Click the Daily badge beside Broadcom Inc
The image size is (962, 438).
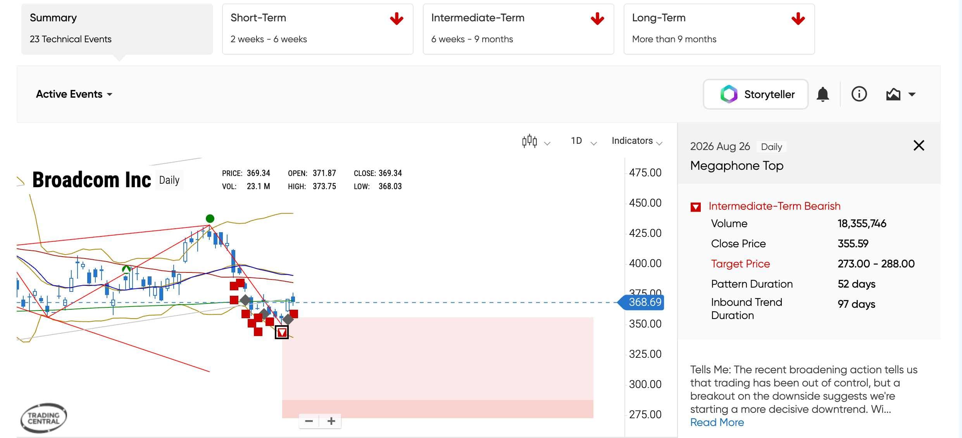(169, 180)
